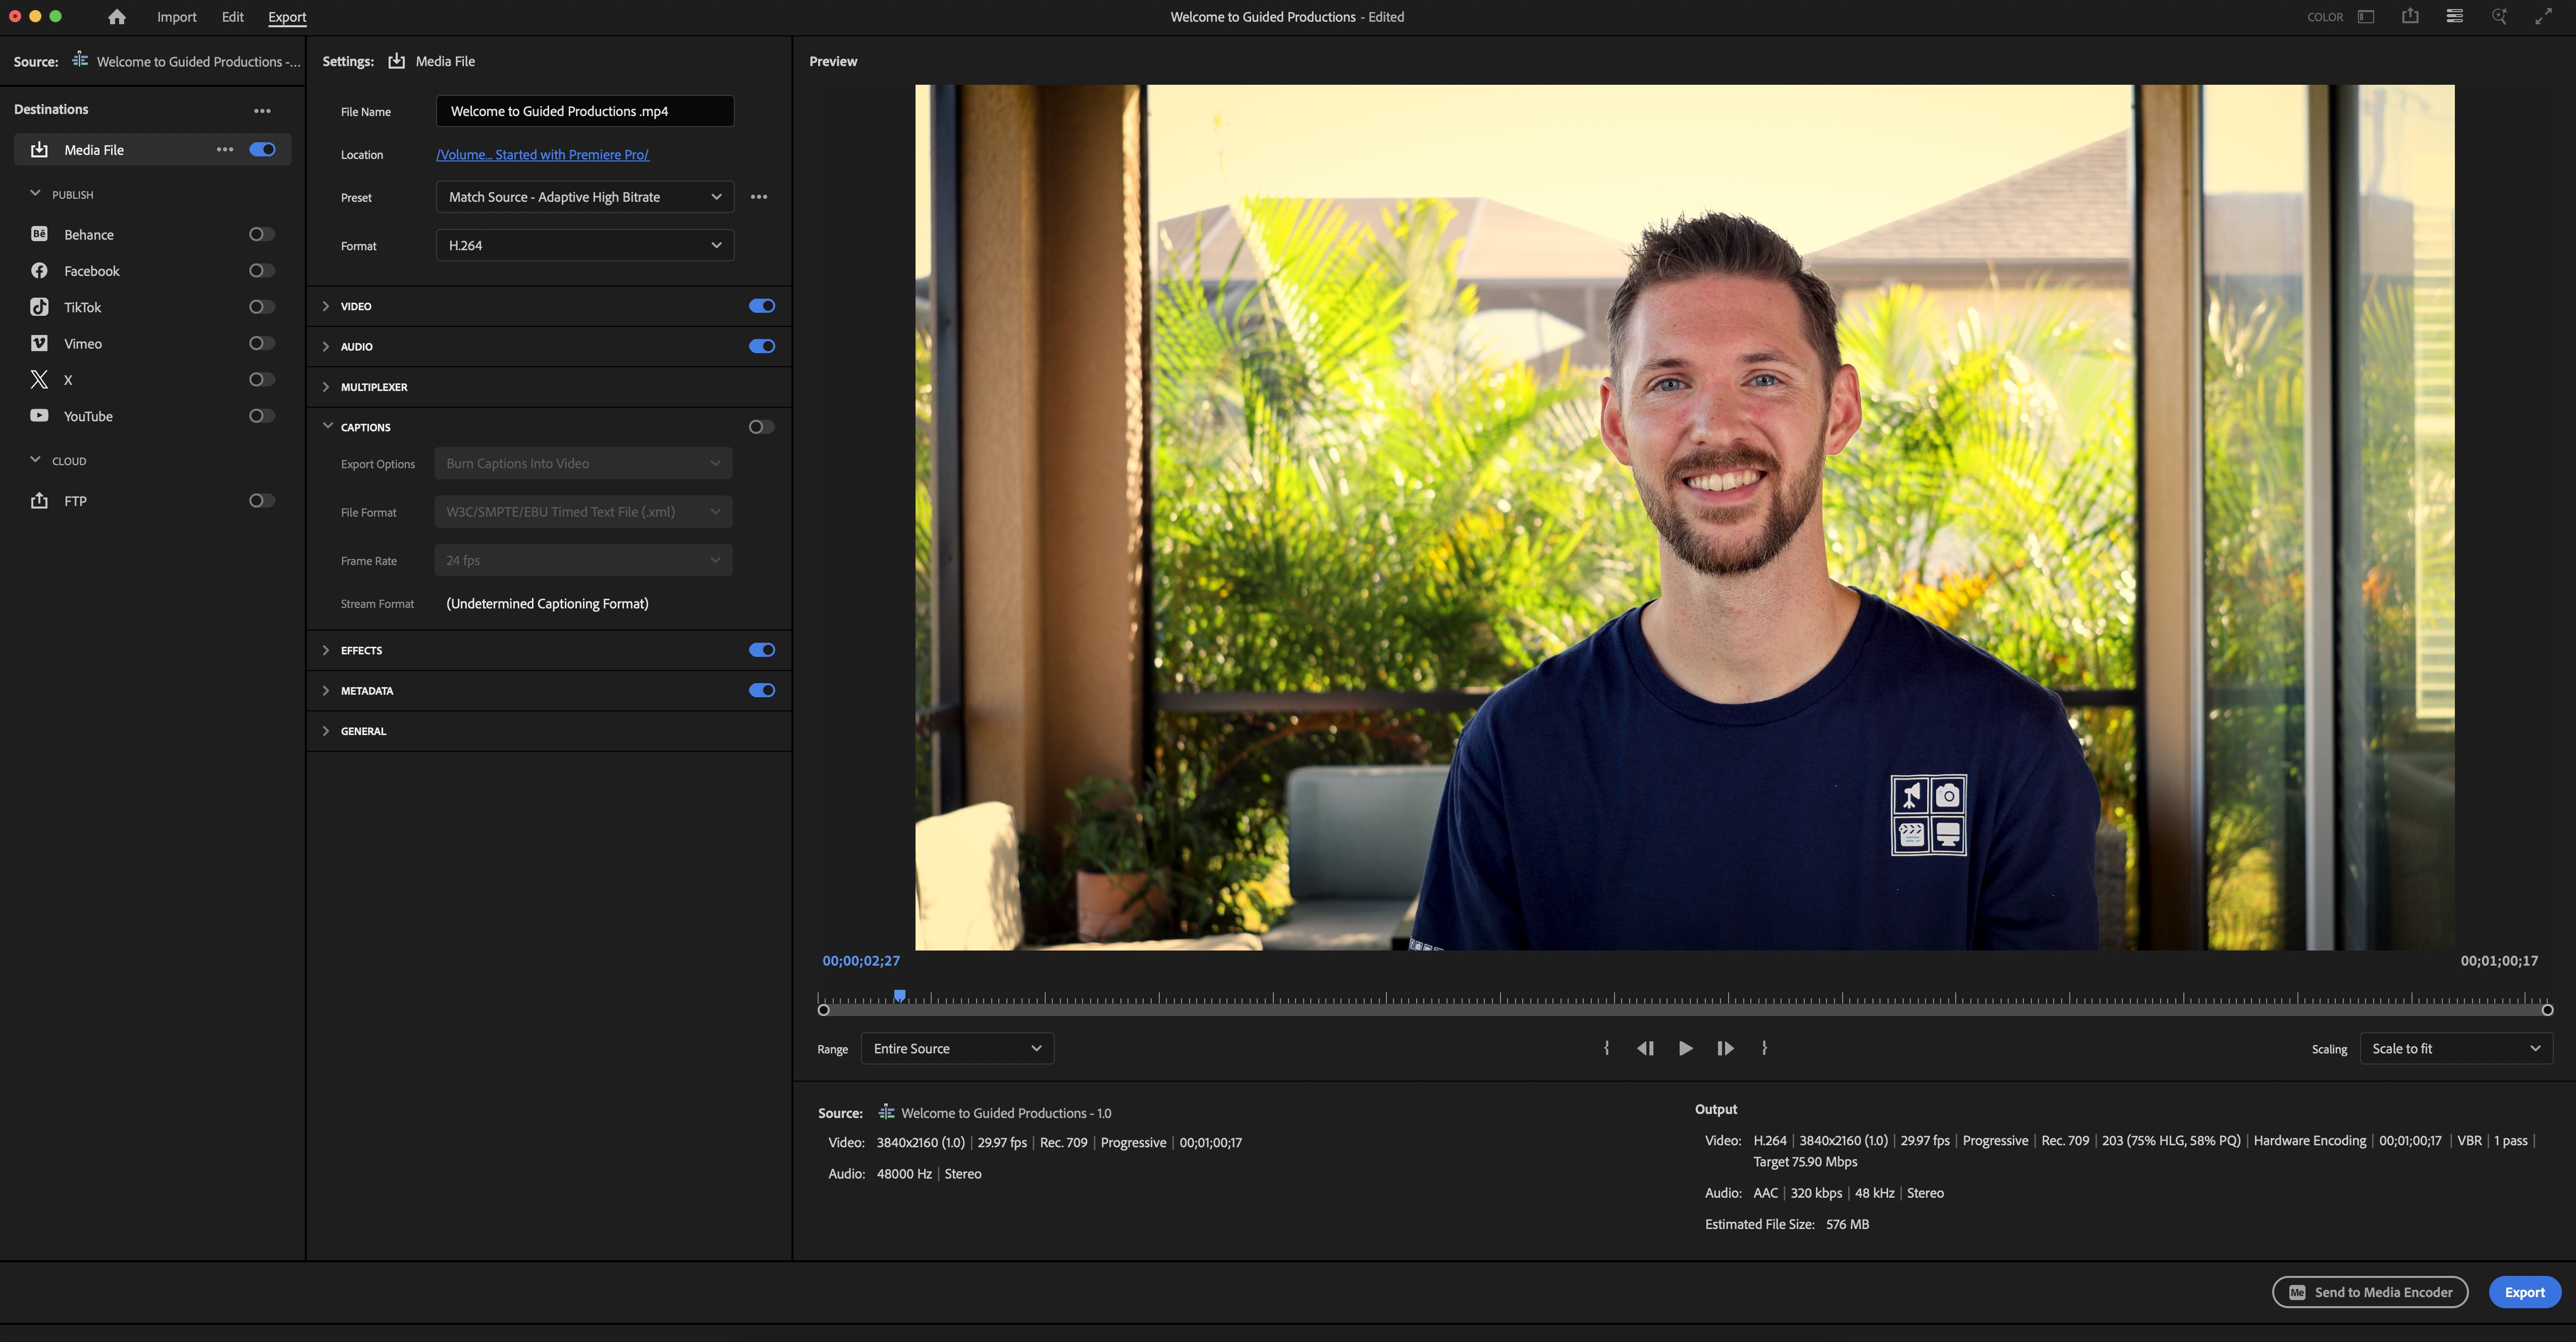This screenshot has width=2576, height=1342.
Task: Click the File Name input field
Action: coord(584,111)
